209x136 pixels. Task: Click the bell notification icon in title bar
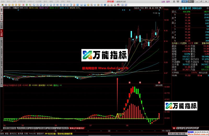(x=174, y=2)
